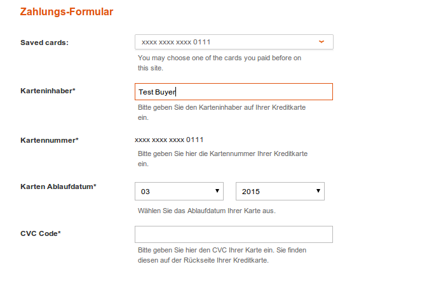Click the arrow on the month selector

[217, 191]
